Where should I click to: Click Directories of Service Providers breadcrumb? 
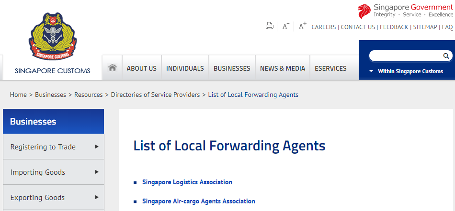pyautogui.click(x=155, y=95)
